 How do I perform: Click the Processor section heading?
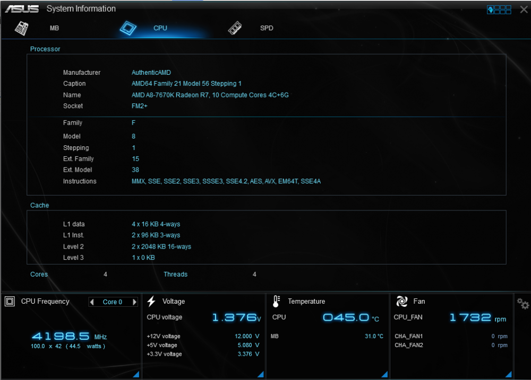[x=45, y=49]
